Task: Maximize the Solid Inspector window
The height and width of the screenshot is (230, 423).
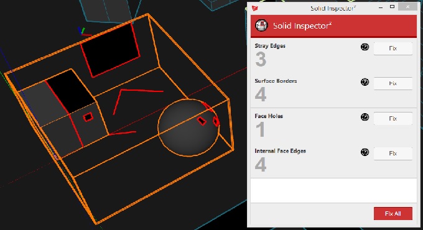Action: click(x=393, y=7)
